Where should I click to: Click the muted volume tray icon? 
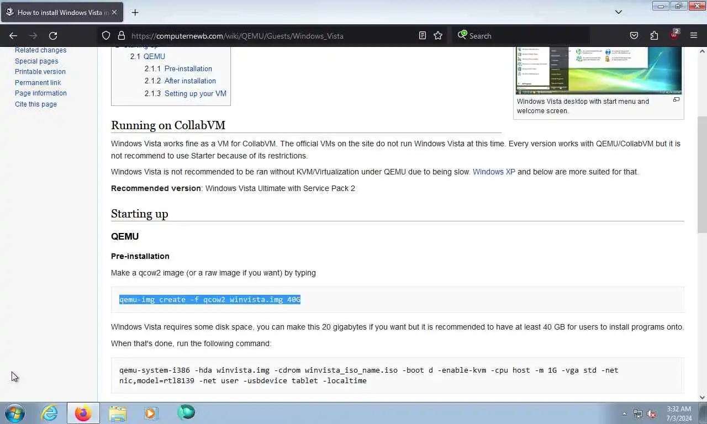(652, 414)
